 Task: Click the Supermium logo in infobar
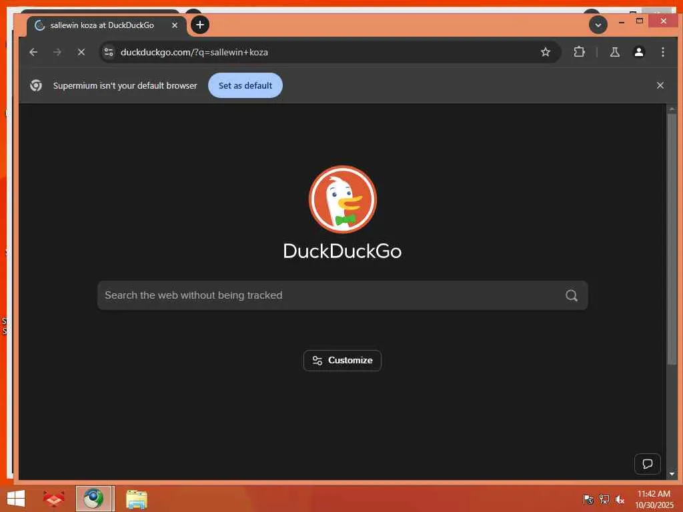(36, 85)
